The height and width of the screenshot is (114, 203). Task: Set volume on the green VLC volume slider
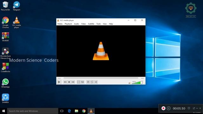coord(137,82)
